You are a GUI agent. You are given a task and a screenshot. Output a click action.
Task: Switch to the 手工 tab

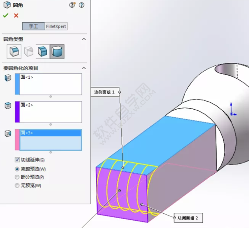tap(33, 26)
